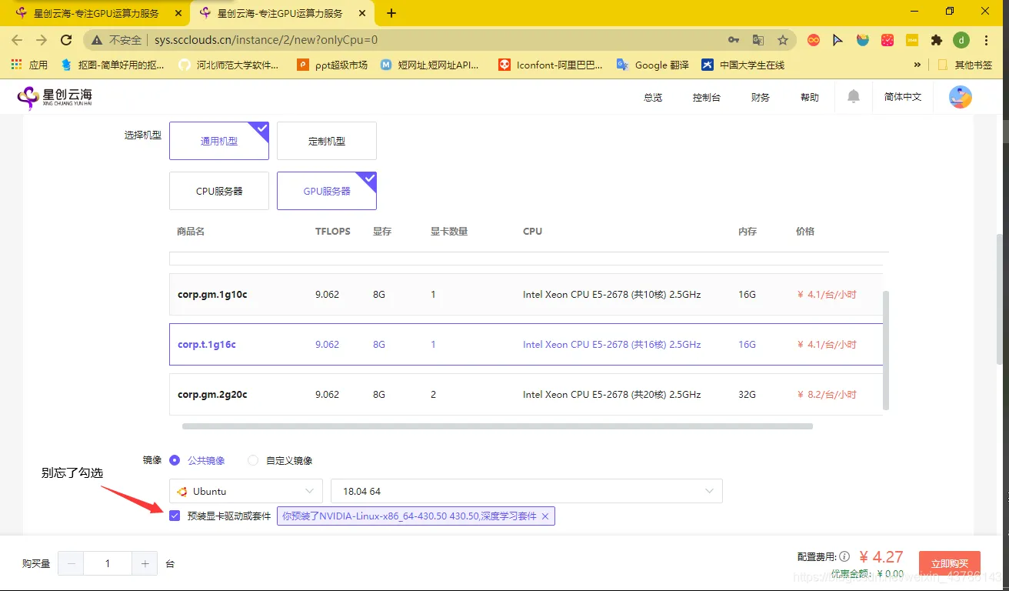Open the extensions puzzle piece icon
Screen dimensions: 1009x591
(x=936, y=40)
